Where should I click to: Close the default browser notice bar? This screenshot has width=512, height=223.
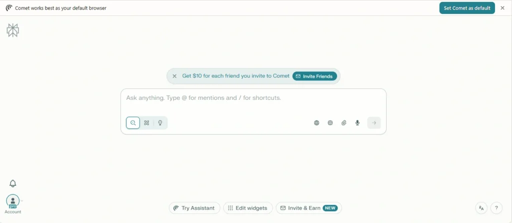(x=502, y=8)
